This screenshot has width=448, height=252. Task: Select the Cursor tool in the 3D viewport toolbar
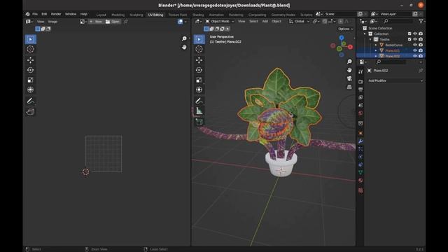(x=199, y=49)
